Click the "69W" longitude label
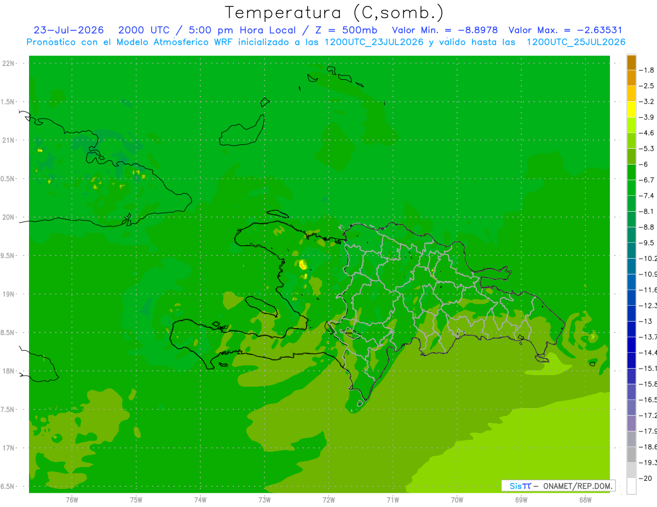The width and height of the screenshot is (657, 507). click(x=521, y=499)
